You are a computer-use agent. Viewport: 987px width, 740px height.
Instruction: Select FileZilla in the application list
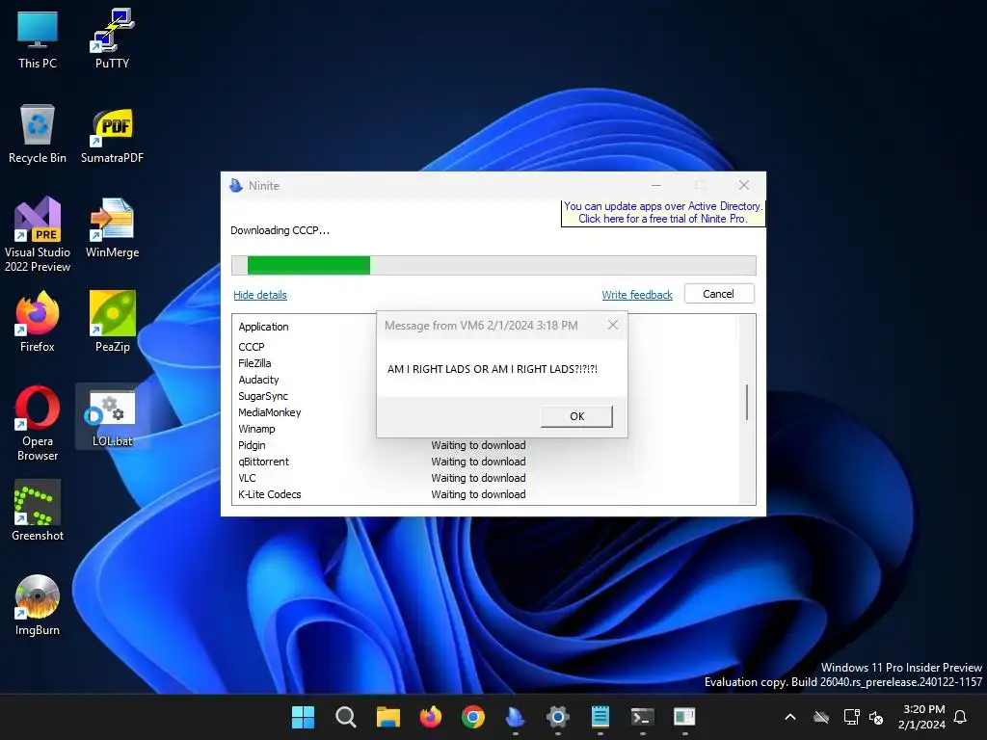click(x=254, y=363)
